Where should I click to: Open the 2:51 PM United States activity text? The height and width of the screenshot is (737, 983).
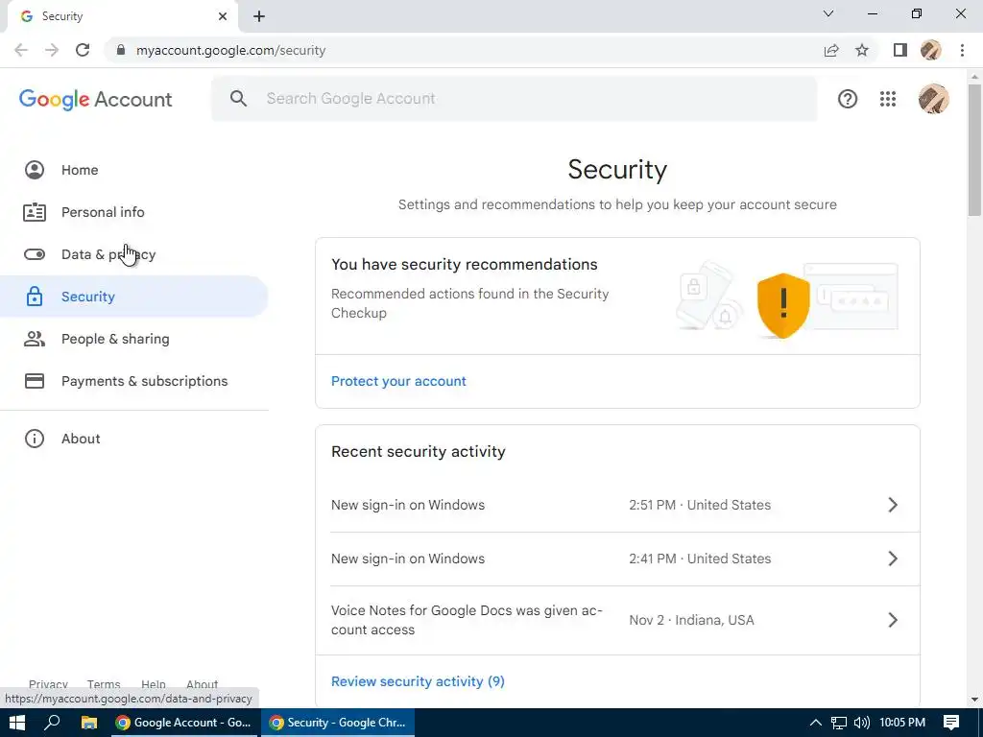pyautogui.click(x=700, y=505)
